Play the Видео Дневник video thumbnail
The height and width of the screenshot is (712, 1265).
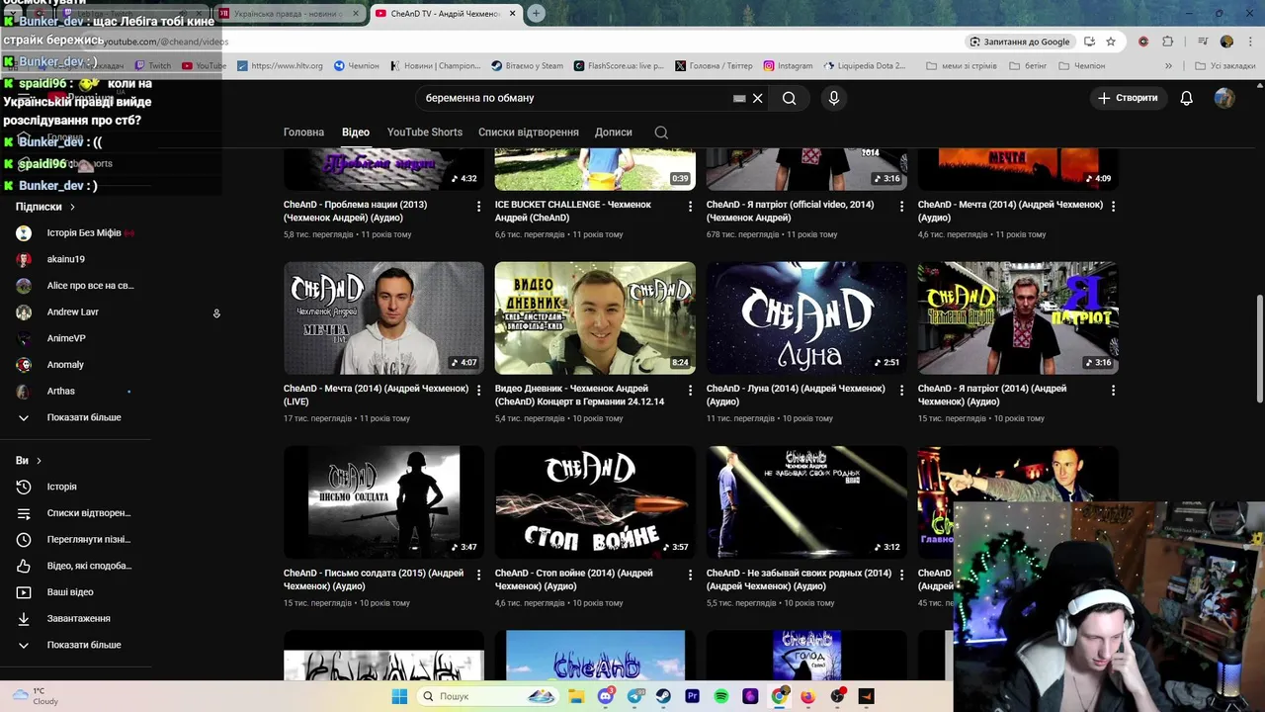595,317
